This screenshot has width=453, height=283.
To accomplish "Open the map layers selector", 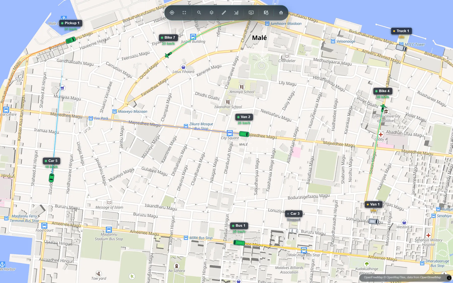I will click(x=211, y=13).
